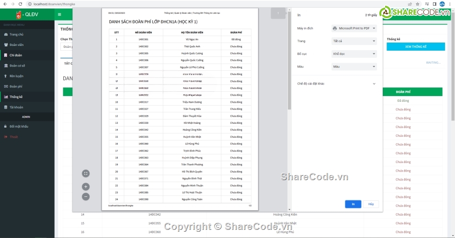
Task: Open Rèn luyện in sidebar
Action: (x=27, y=76)
